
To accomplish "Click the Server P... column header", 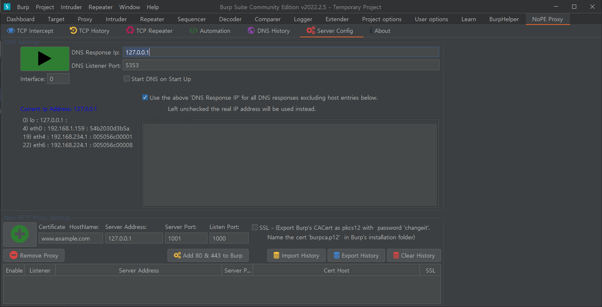I will pyautogui.click(x=237, y=270).
